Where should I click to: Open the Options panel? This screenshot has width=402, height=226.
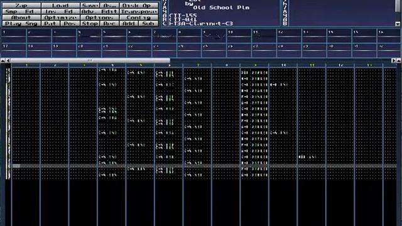pos(100,18)
